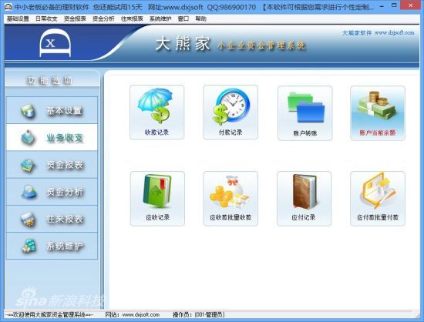Open the 往来报表 menu
Image resolution: width=424 pixels, height=322 pixels.
[132, 18]
